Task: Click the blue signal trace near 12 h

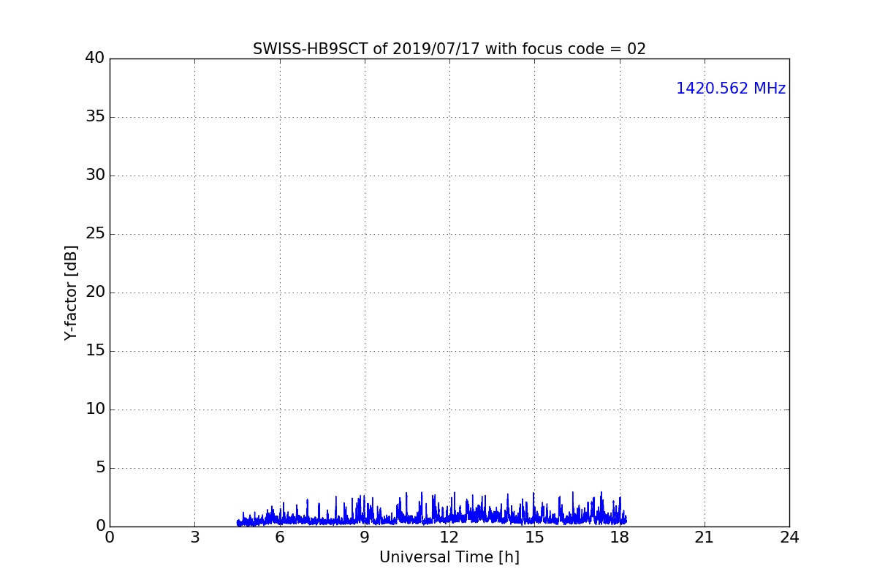Action: point(449,516)
